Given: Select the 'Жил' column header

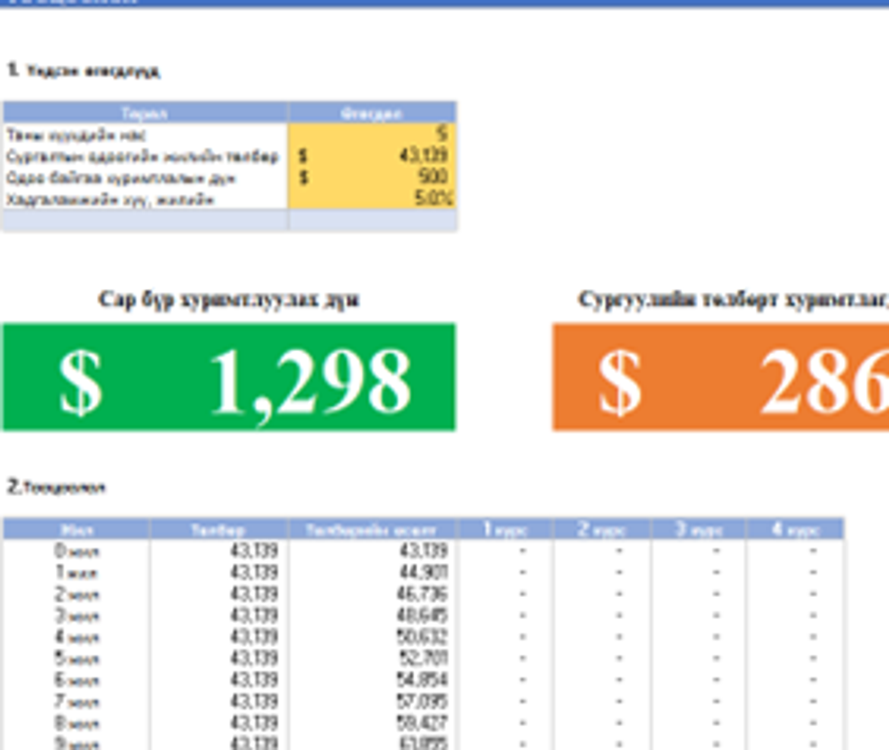Looking at the screenshot, I should 76,529.
